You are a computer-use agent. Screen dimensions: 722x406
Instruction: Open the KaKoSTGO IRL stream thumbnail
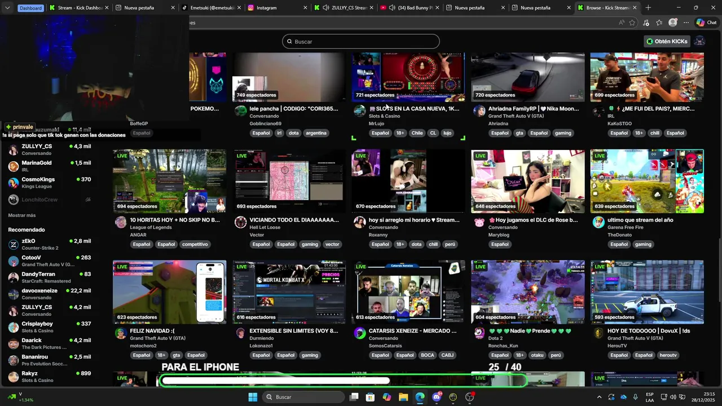(x=647, y=77)
